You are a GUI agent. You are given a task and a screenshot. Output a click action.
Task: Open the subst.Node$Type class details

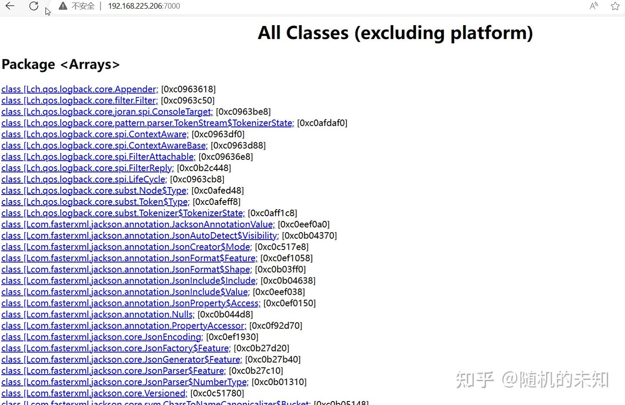pos(94,191)
